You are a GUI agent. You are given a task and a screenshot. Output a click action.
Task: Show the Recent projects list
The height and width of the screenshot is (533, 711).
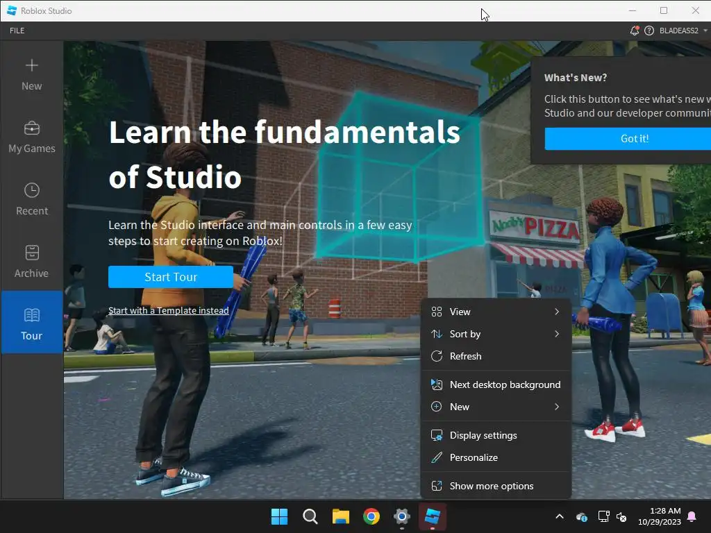pos(32,199)
